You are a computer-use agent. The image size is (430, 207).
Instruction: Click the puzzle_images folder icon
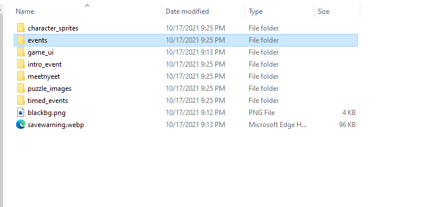[x=21, y=88]
